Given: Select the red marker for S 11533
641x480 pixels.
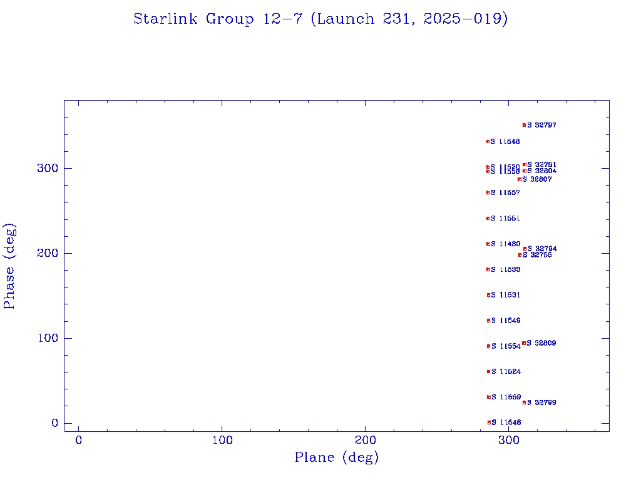Looking at the screenshot, I should [488, 269].
